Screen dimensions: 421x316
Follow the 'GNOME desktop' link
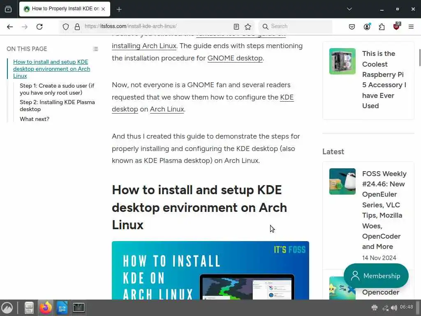235,58
